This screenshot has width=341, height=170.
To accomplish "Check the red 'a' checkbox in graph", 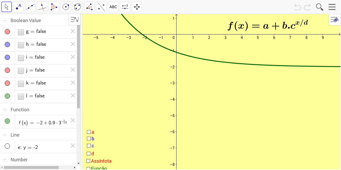I will pyautogui.click(x=89, y=132).
